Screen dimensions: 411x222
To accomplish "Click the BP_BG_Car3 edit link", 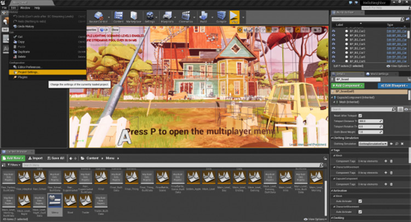I will [x=397, y=36].
